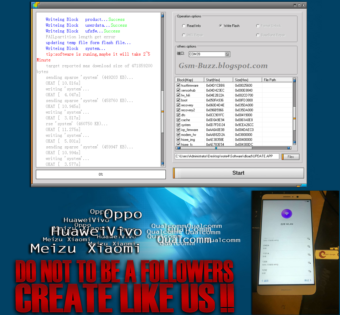Uncheck the fw_hifi partition
340x315 pixels.
click(x=179, y=95)
